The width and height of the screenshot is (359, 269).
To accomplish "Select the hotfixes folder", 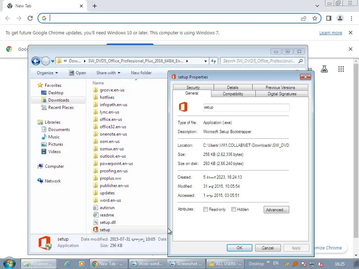I will (x=107, y=97).
